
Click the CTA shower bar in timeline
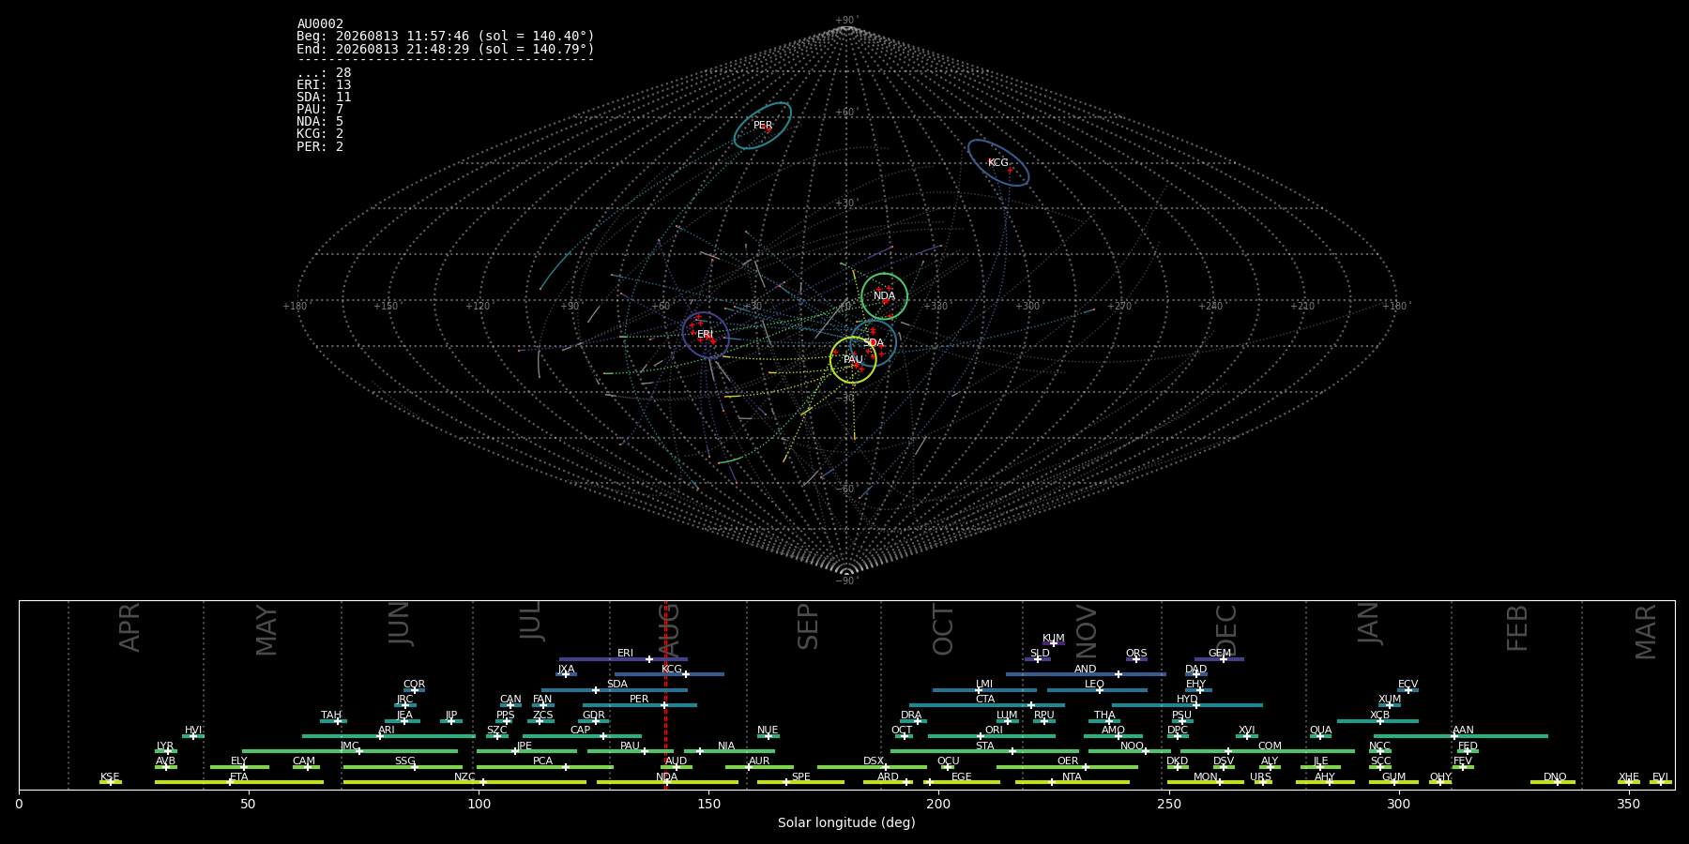[x=986, y=705]
